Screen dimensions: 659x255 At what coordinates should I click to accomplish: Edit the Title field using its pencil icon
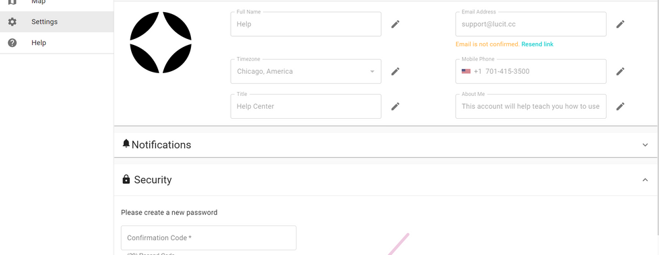point(395,107)
